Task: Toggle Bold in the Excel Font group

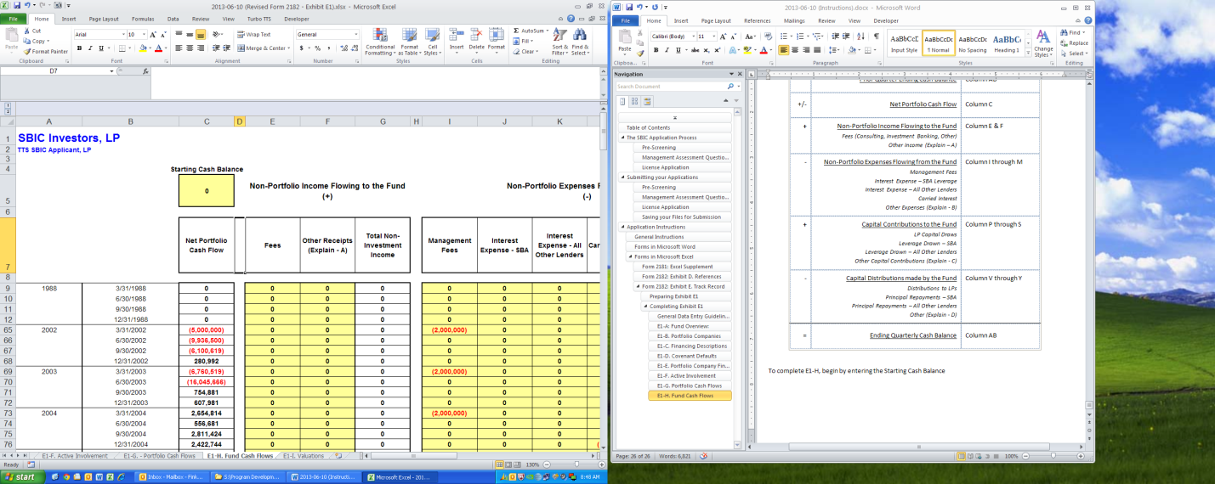Action: 79,48
